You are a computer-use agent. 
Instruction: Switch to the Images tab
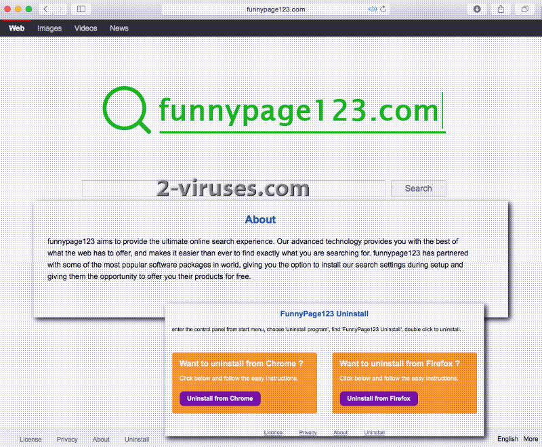[x=49, y=28]
